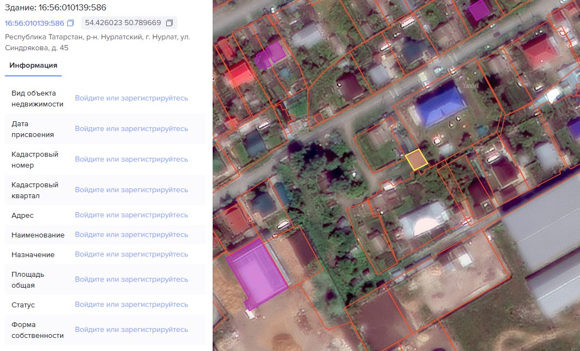Click the Дата присвоения label

pyautogui.click(x=33, y=129)
